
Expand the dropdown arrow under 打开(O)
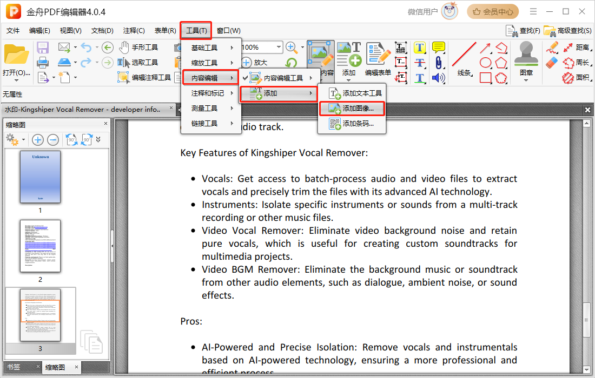pos(16,80)
